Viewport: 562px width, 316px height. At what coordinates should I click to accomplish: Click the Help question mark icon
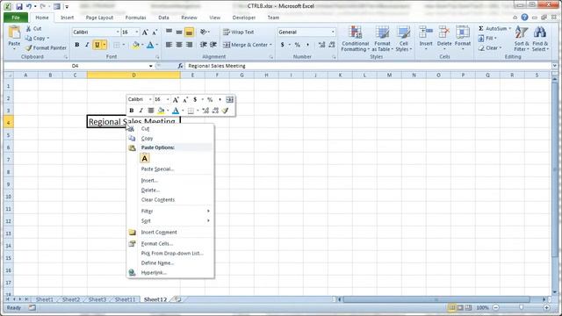click(x=524, y=18)
